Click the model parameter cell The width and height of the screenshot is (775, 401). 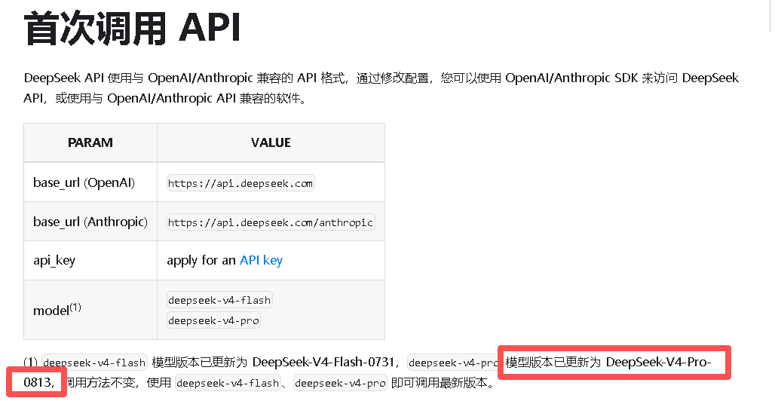(90, 310)
